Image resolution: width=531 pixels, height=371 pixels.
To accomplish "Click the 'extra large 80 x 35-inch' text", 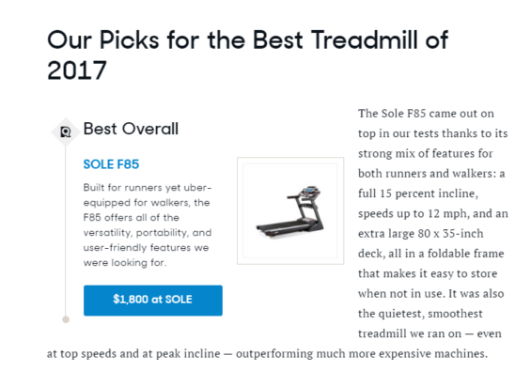I will pyautogui.click(x=421, y=234).
